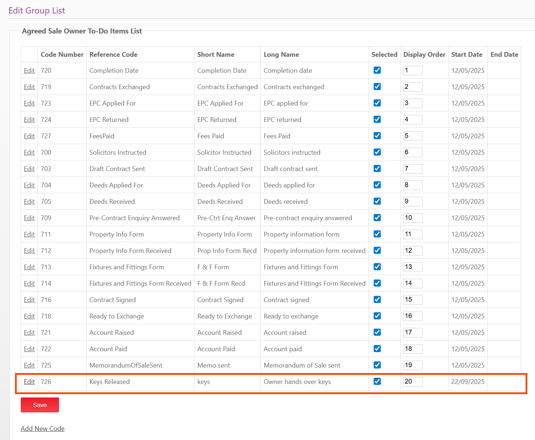
Task: Focus display order field for EPC Applied For
Action: tap(413, 103)
